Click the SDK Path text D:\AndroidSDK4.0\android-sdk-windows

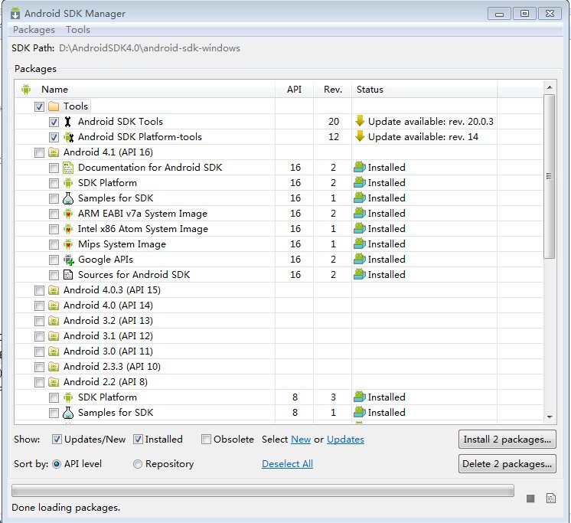(x=150, y=48)
